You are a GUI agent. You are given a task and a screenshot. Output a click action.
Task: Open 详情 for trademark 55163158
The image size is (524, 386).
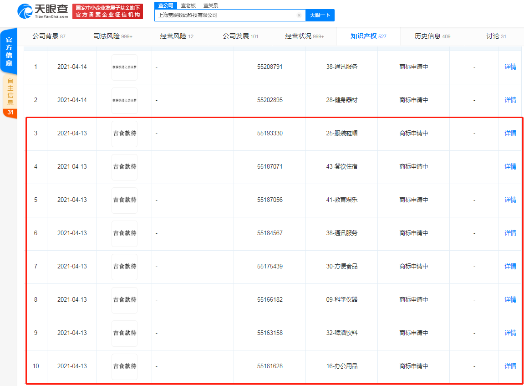[x=510, y=333]
